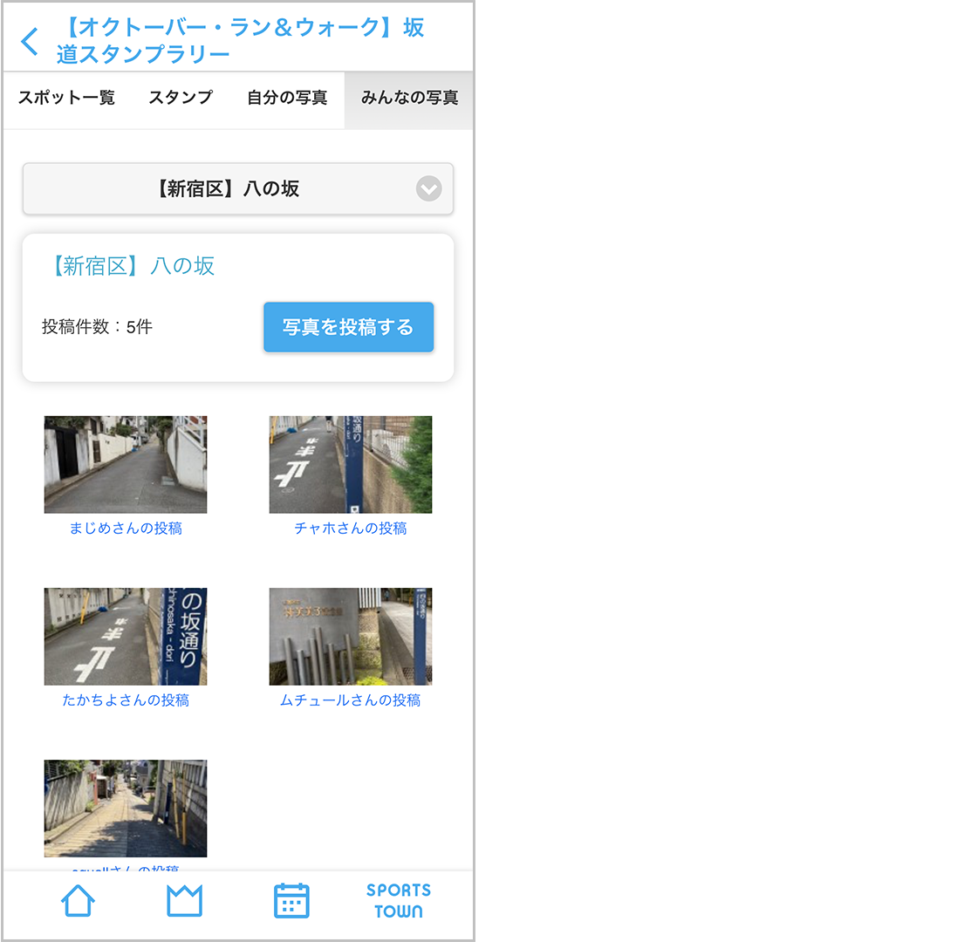Click the dropdown chevron arrow icon
Viewport: 971px width, 942px height.
(428, 188)
